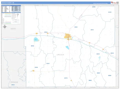Select ZIP code label 69123
This screenshot has width=120, height=90.
tap(98, 54)
